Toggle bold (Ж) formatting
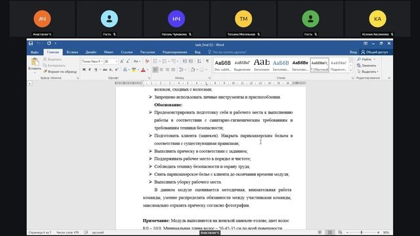The image size is (420, 236). tap(84, 69)
